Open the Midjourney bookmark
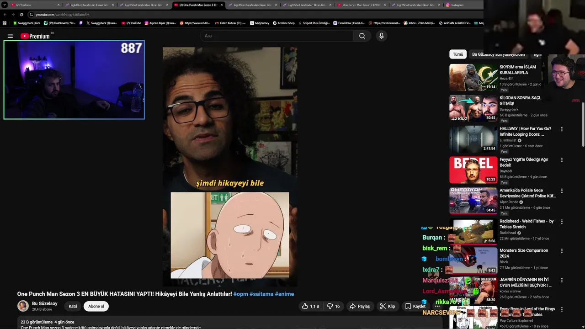 click(x=260, y=23)
